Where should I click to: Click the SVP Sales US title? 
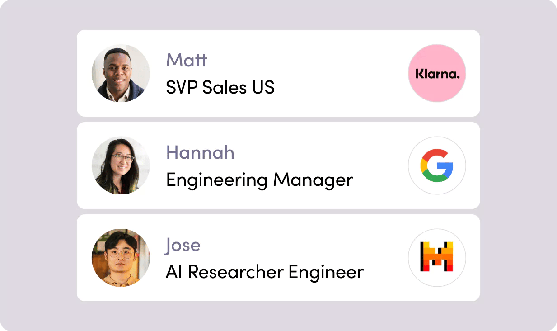pos(220,87)
